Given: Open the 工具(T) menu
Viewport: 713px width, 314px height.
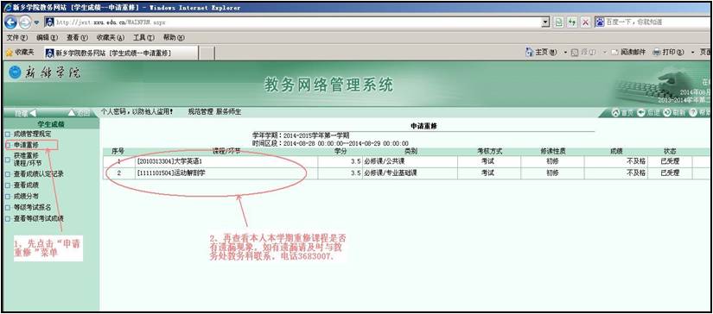Looking at the screenshot, I should tap(143, 38).
